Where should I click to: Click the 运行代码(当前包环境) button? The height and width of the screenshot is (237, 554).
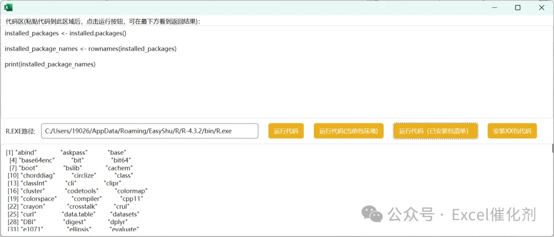point(348,131)
